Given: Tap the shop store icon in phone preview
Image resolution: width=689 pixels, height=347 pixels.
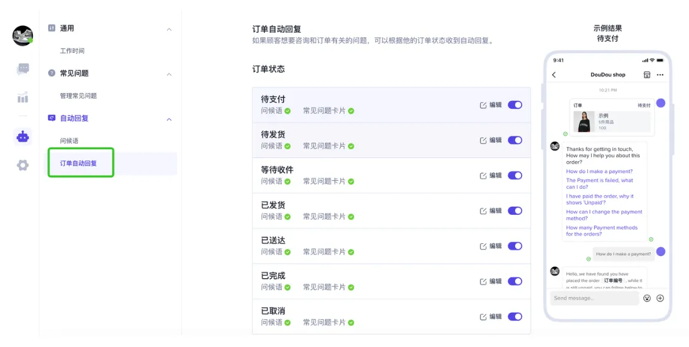Looking at the screenshot, I should pos(647,75).
